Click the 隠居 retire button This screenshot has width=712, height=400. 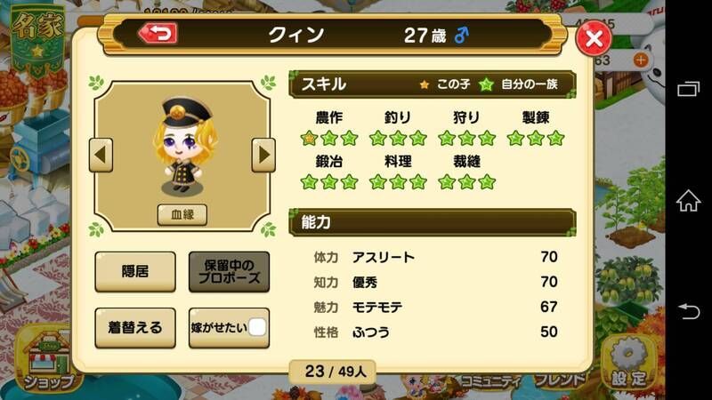[135, 272]
